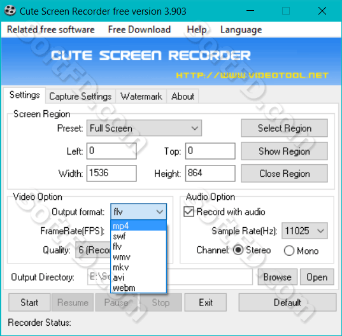Select the Stereo channel radio button
The height and width of the screenshot is (336, 342).
pos(238,250)
